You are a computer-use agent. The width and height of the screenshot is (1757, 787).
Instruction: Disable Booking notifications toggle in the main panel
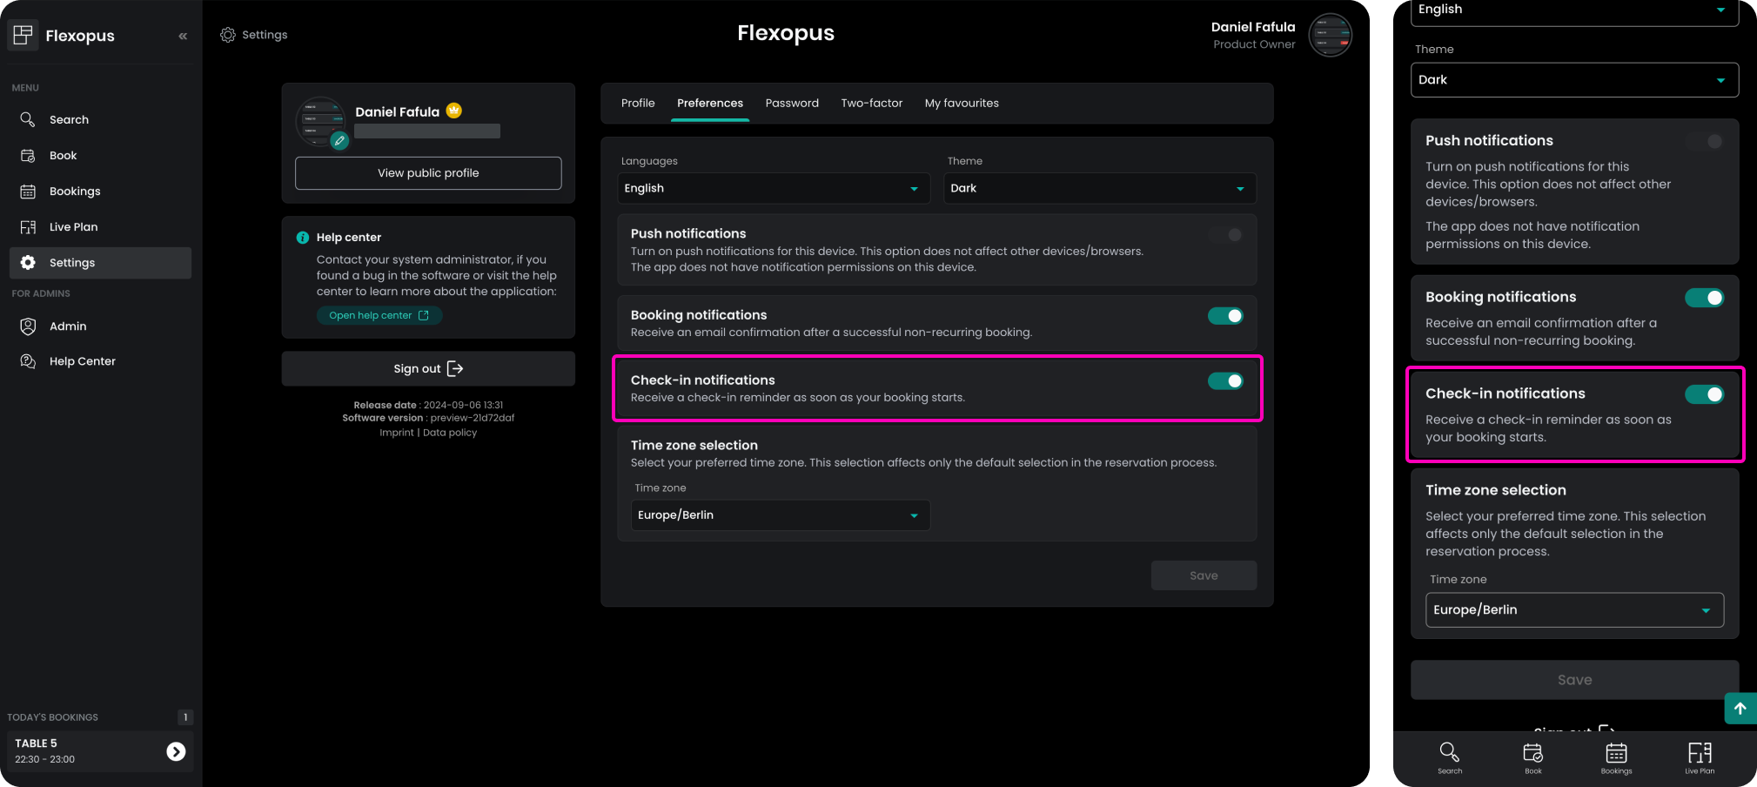pos(1225,316)
